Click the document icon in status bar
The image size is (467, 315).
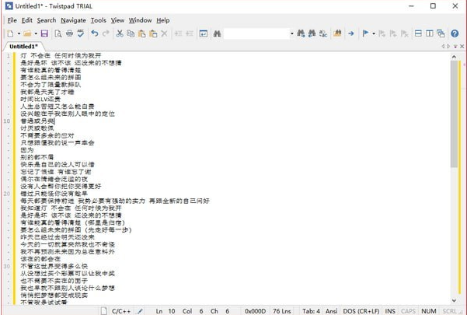pos(103,311)
